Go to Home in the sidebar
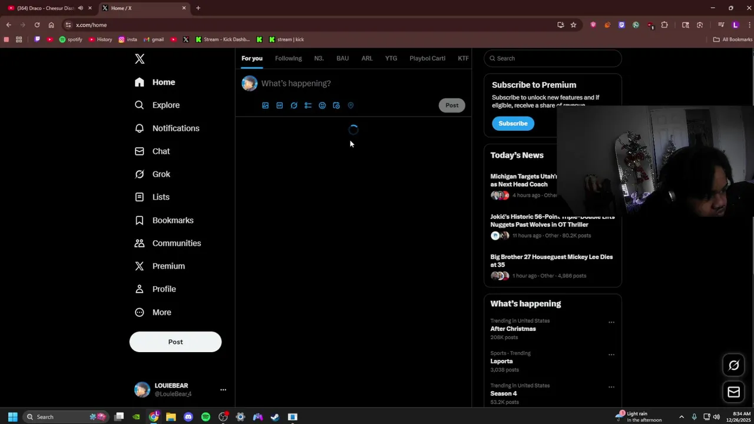The width and height of the screenshot is (754, 424). [155, 82]
